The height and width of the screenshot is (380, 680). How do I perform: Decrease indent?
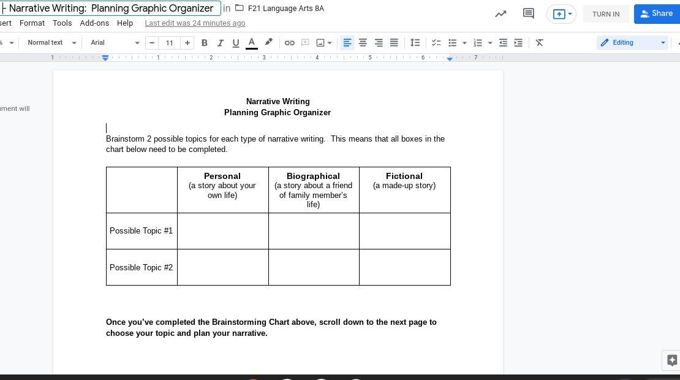pos(503,42)
